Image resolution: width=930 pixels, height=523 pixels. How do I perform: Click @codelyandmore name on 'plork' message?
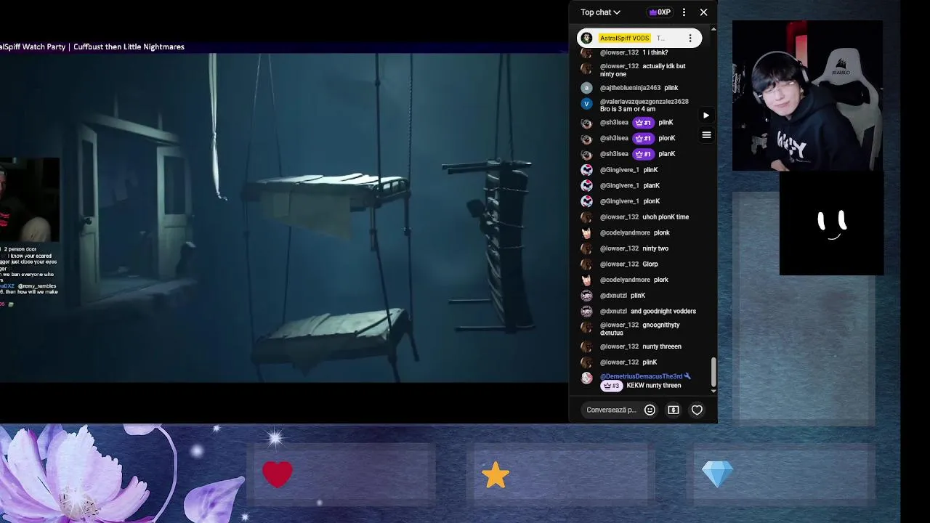[x=625, y=280]
